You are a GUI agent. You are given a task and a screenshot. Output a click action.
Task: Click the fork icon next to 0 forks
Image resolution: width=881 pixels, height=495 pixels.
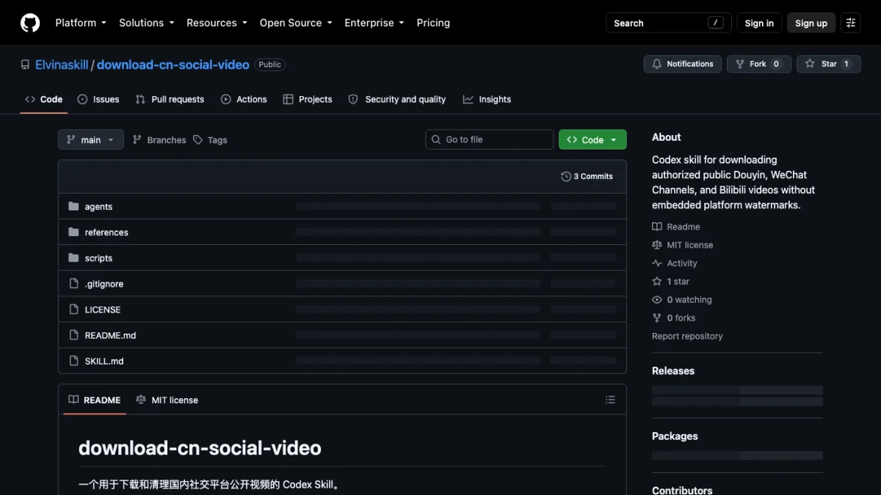click(657, 318)
